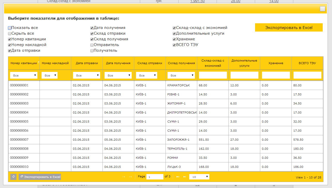Screen dimensions: 332x188
Task: Sort by 'Номер квитанции' column header
Action: tap(24, 63)
